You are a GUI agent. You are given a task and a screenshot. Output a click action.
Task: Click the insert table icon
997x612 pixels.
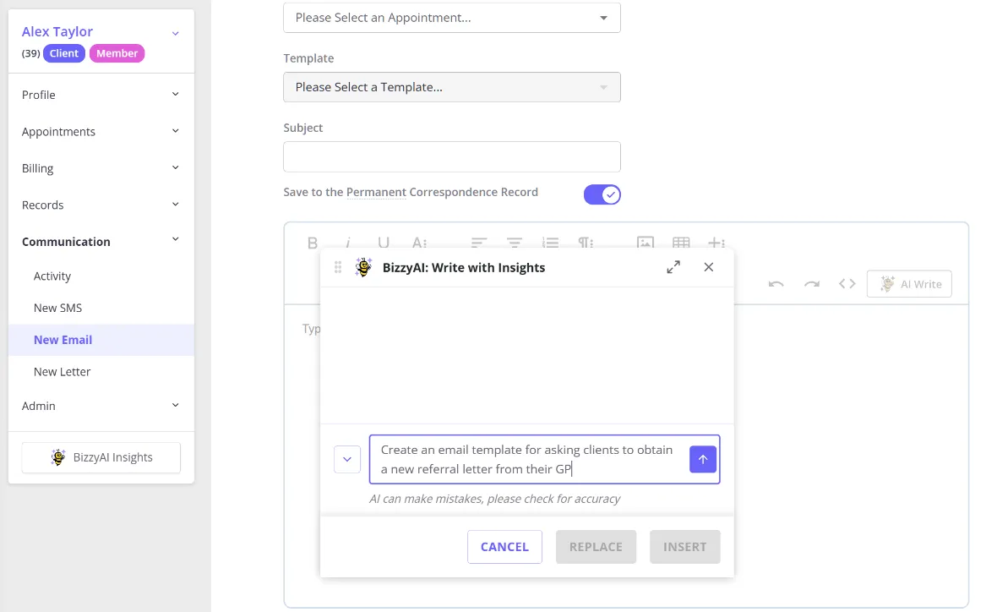pos(681,243)
